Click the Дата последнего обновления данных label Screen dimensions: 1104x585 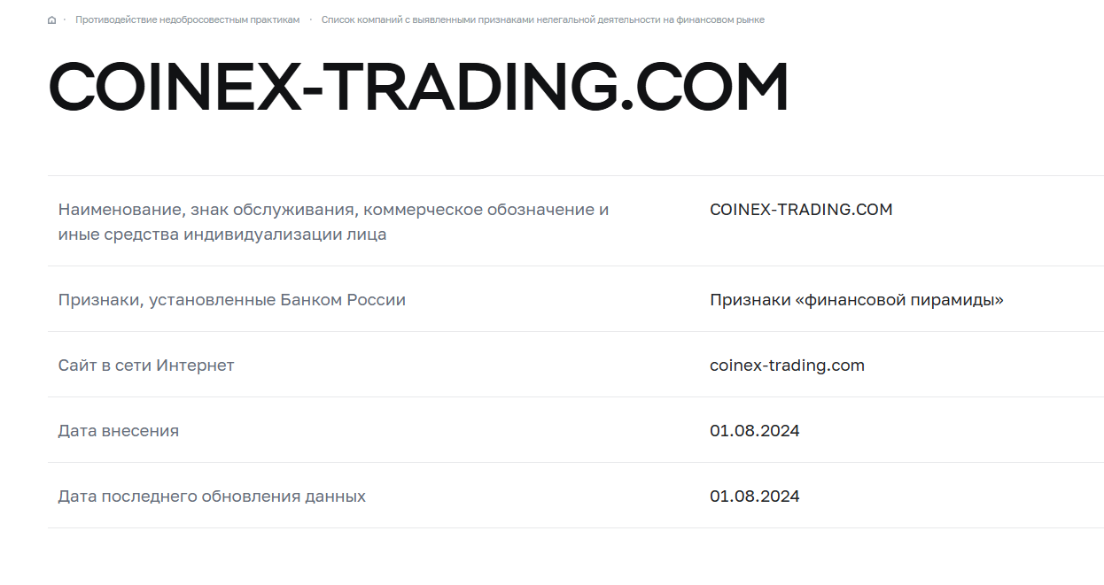tap(212, 496)
